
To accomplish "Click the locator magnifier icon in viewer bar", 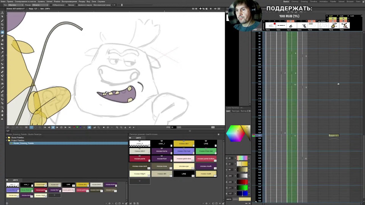I will pyautogui.click(x=99, y=127).
